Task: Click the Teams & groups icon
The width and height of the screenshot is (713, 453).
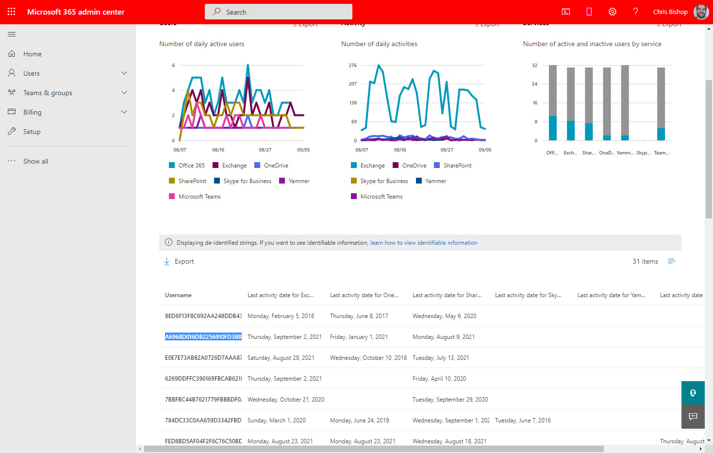Action: (12, 92)
